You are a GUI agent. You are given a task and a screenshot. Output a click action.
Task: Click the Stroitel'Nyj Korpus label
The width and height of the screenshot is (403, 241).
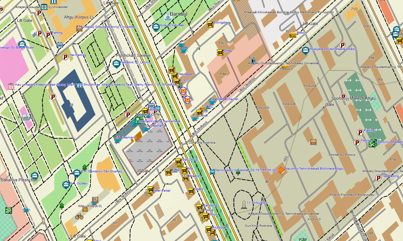342,154
